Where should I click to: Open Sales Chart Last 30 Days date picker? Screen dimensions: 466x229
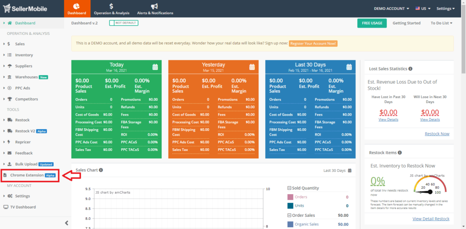[337, 171]
